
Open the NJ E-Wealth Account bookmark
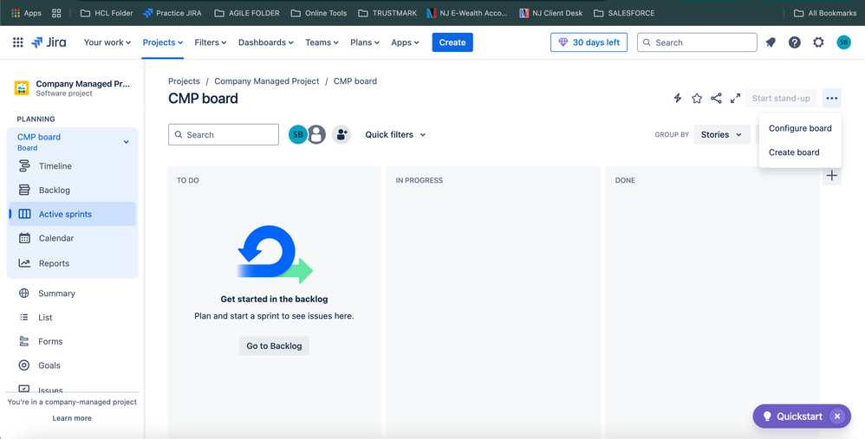pos(467,13)
